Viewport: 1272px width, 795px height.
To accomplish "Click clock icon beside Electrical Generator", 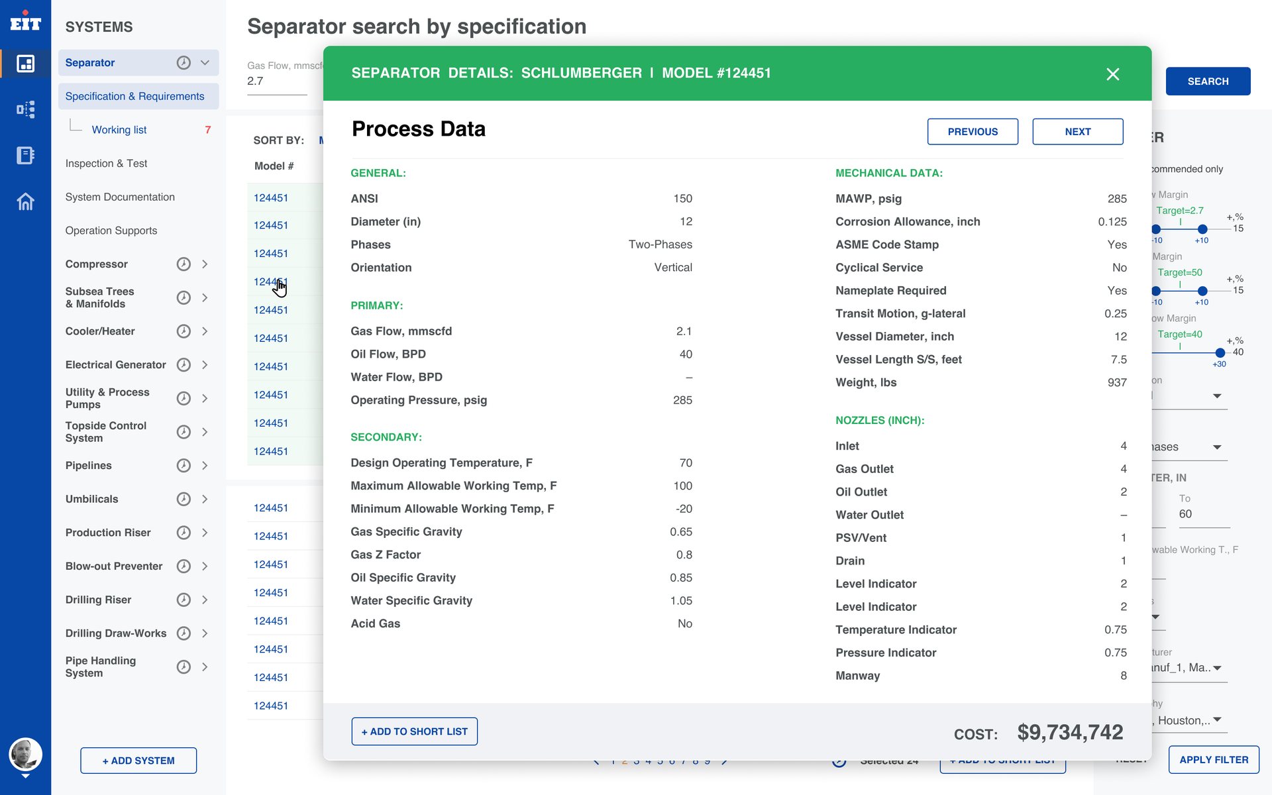I will (x=184, y=364).
